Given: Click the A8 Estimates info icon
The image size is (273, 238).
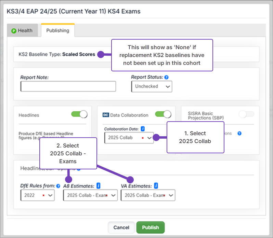Looking at the screenshot, I should (99, 186).
